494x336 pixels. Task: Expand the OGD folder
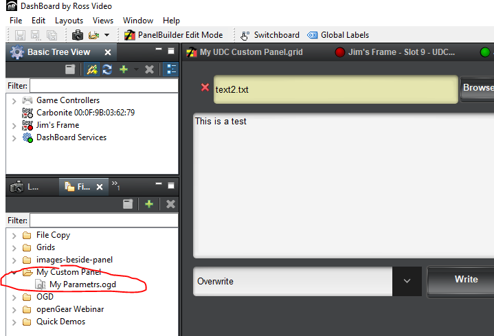click(x=14, y=298)
